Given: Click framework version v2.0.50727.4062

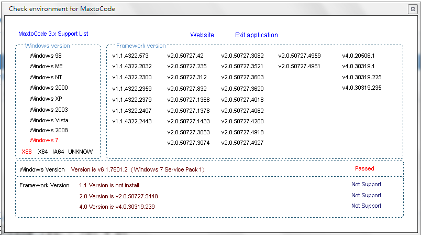Looking at the screenshot, I should point(242,111).
